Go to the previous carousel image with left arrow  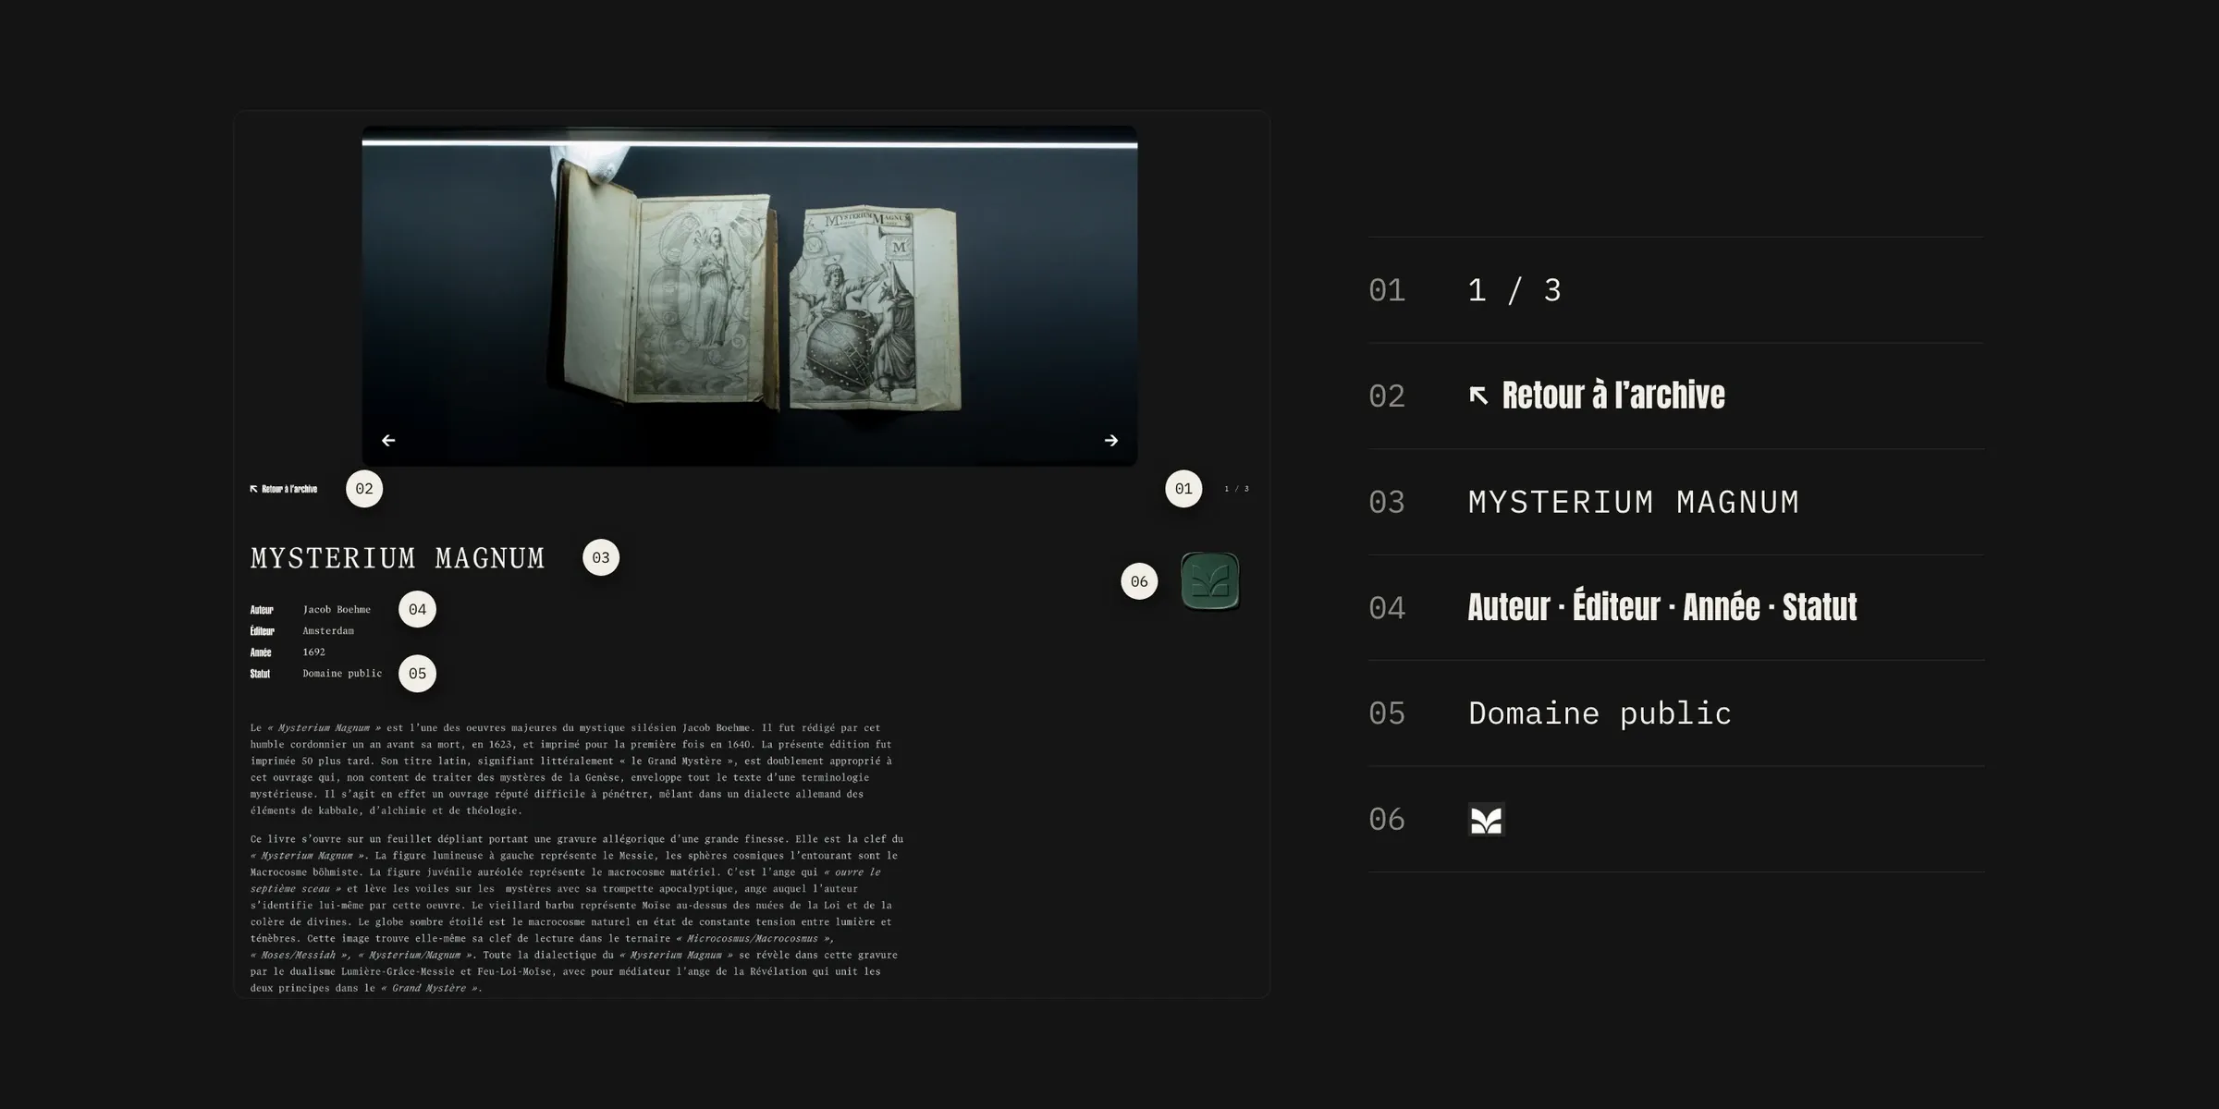pyautogui.click(x=388, y=441)
